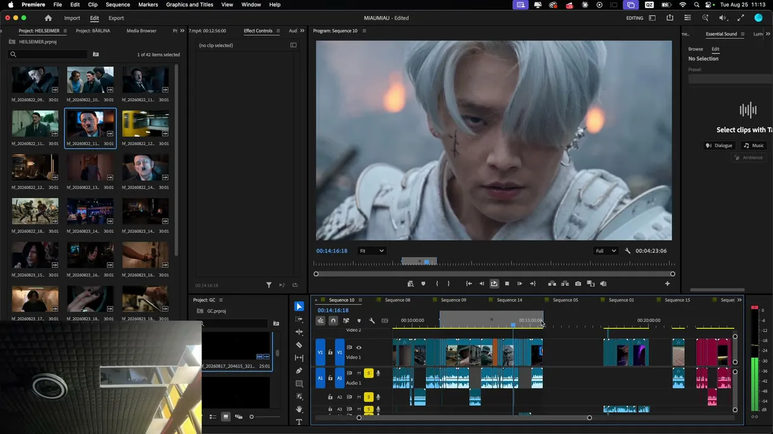Click the search field in HEILSEIMER project
The width and height of the screenshot is (773, 434).
click(x=47, y=54)
